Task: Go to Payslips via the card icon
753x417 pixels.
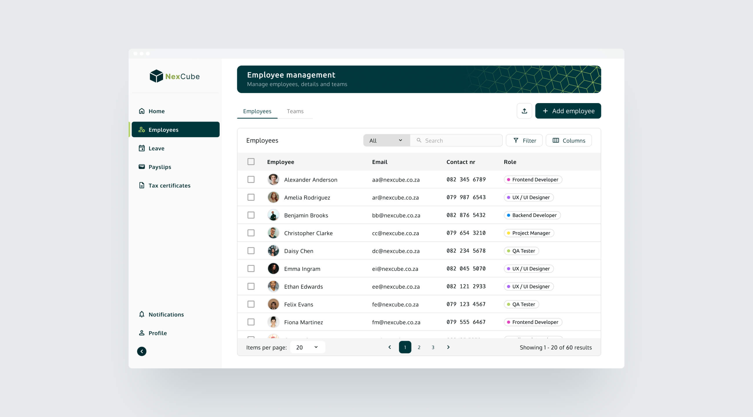Action: (x=142, y=167)
